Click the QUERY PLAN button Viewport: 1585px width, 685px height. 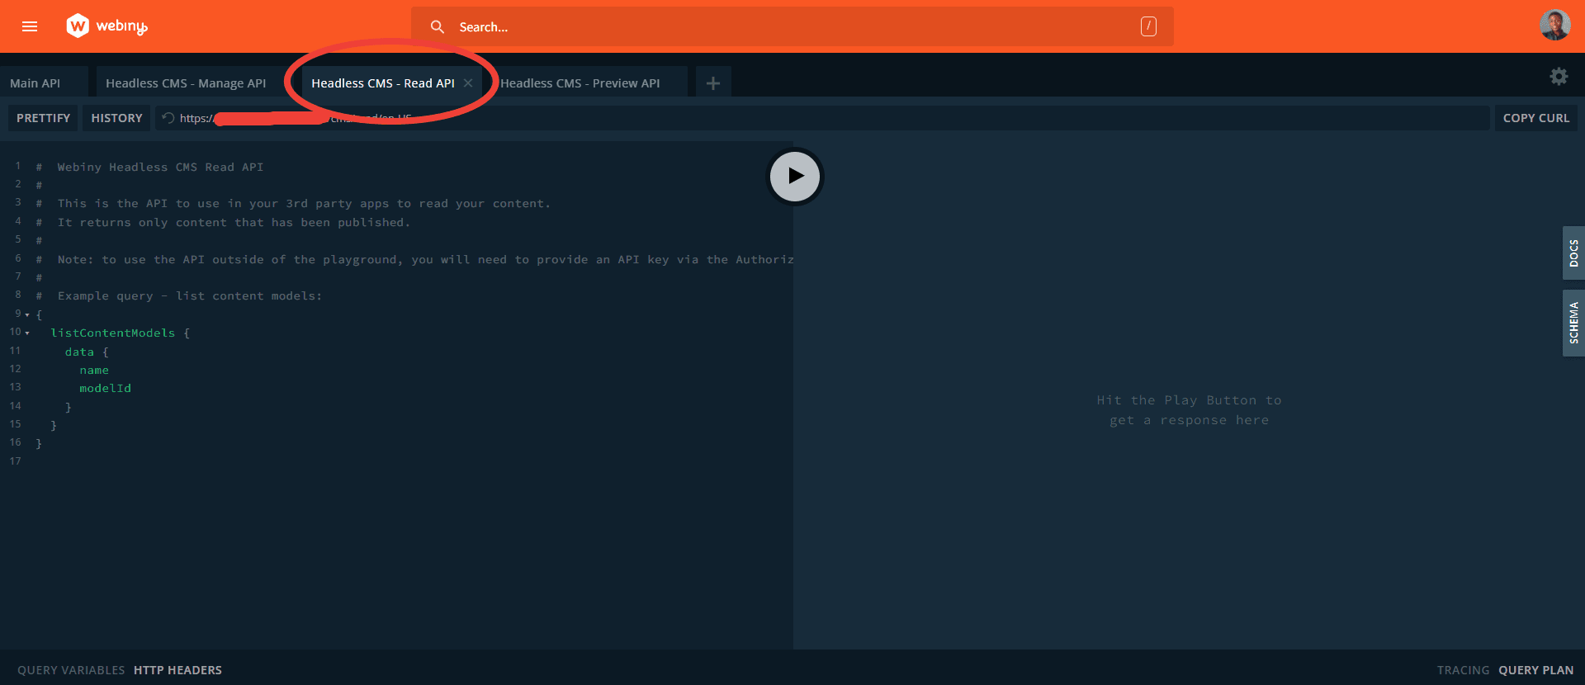pos(1536,670)
